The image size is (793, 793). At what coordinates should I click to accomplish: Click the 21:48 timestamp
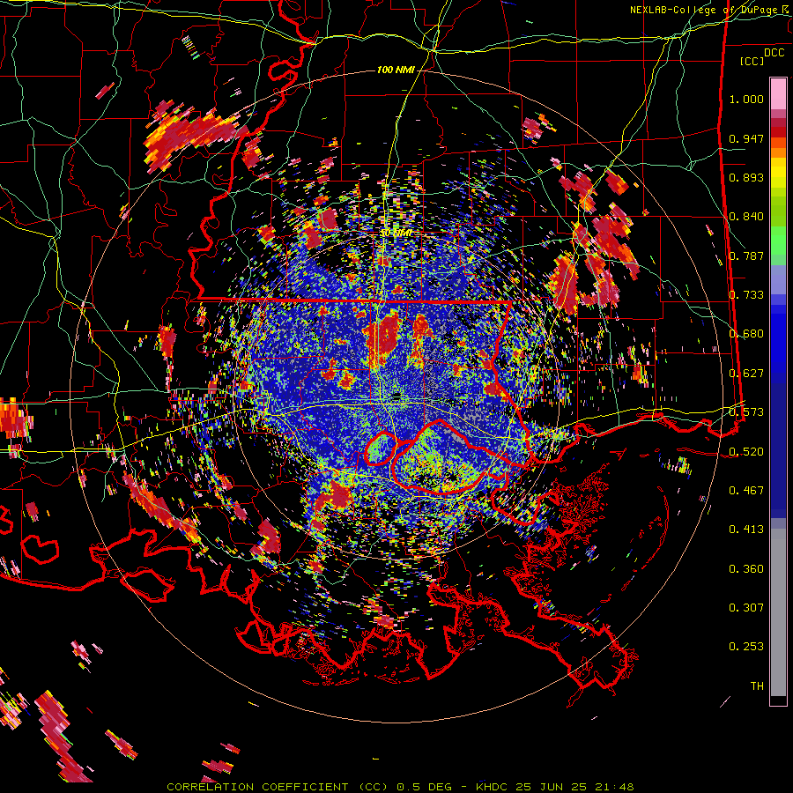click(x=616, y=787)
